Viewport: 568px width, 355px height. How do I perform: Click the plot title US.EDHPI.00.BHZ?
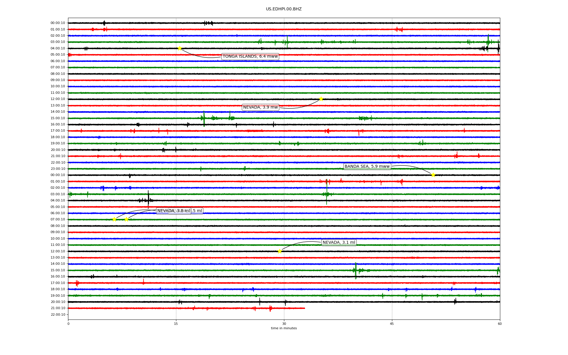tap(284, 9)
